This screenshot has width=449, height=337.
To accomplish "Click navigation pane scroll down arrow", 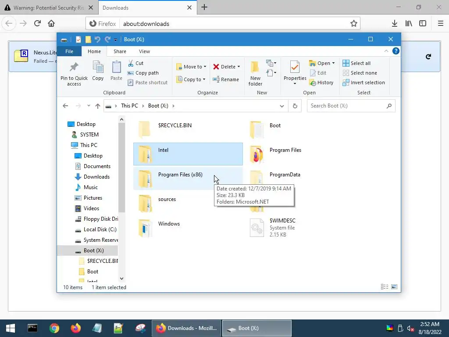I will (x=122, y=279).
